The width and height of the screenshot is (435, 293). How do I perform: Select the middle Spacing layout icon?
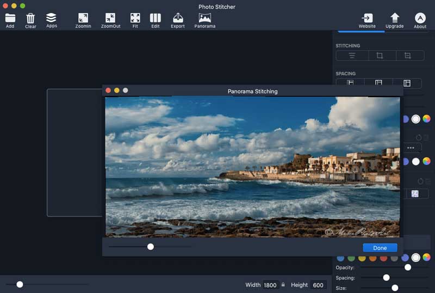pos(378,83)
